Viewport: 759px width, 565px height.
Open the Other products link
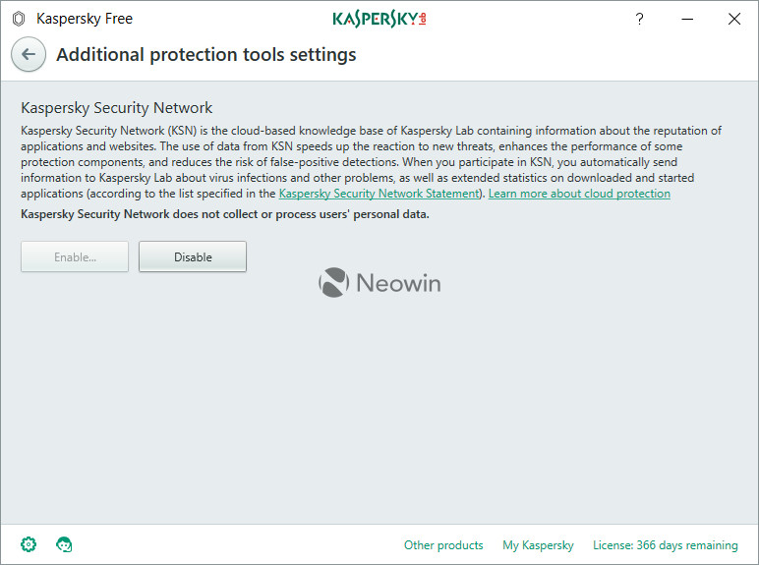pos(443,545)
